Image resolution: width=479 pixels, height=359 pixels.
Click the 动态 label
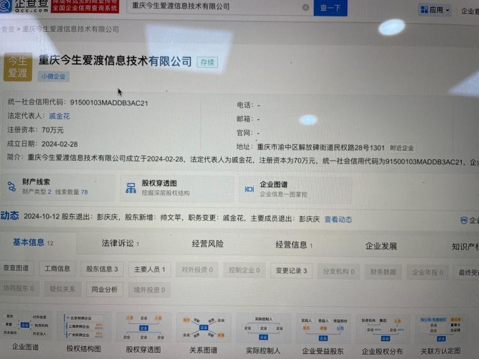(10, 216)
